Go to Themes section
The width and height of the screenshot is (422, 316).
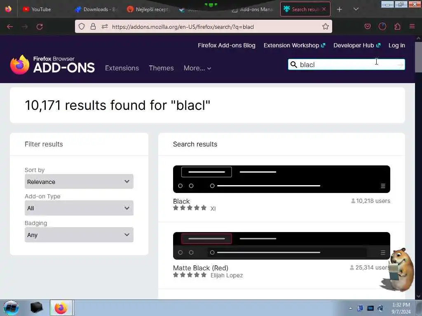(161, 68)
